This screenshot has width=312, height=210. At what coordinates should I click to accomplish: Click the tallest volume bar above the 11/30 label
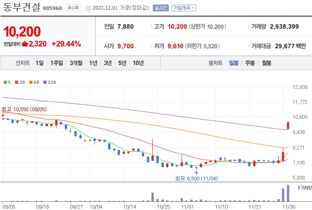288,193
